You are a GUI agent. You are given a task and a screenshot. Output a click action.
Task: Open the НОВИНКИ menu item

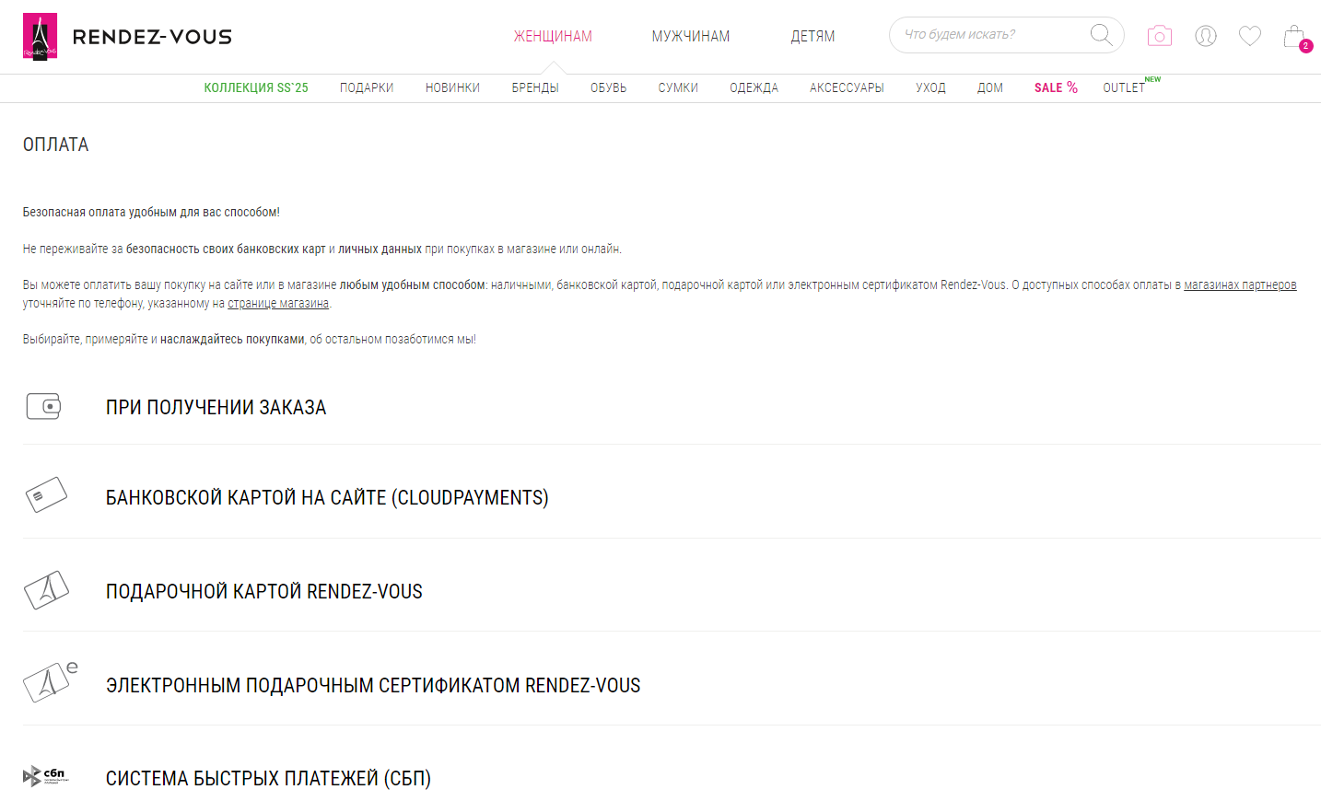point(452,87)
